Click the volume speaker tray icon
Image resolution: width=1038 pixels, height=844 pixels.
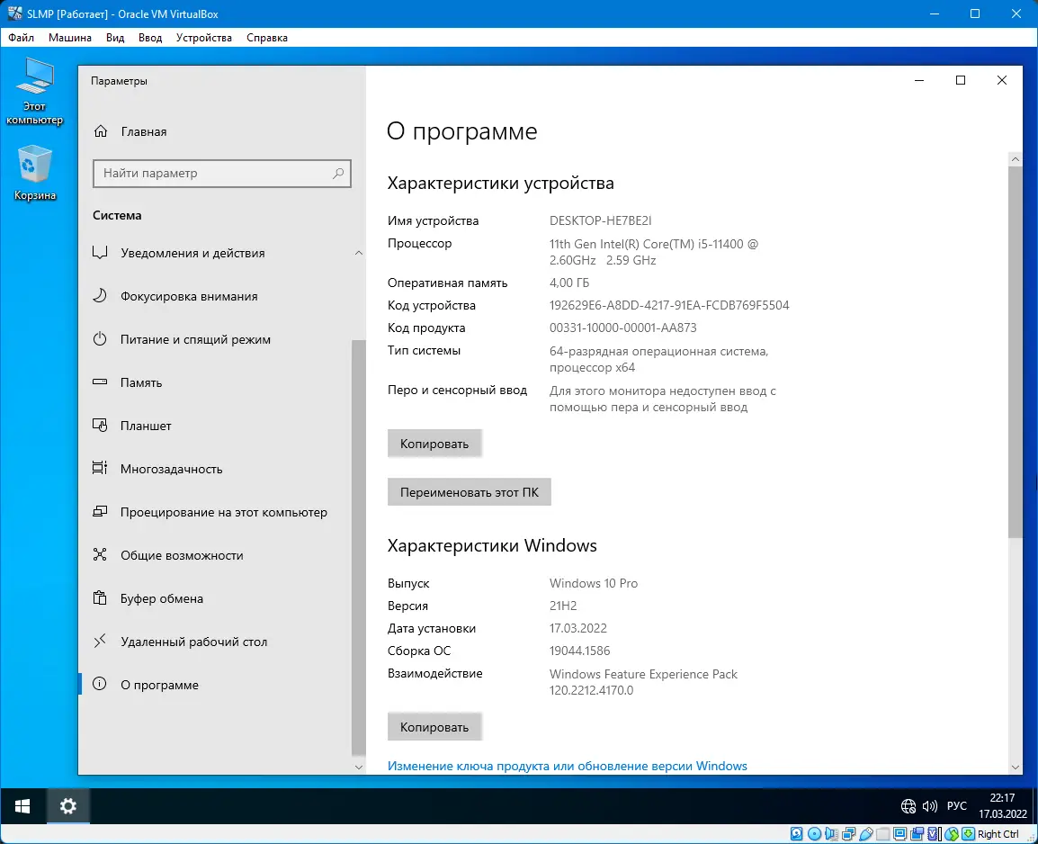coord(929,805)
